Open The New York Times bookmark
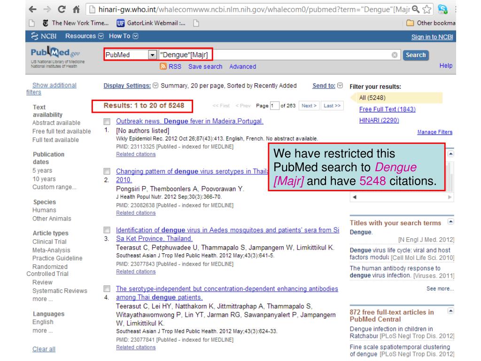481x361 pixels. (x=76, y=23)
